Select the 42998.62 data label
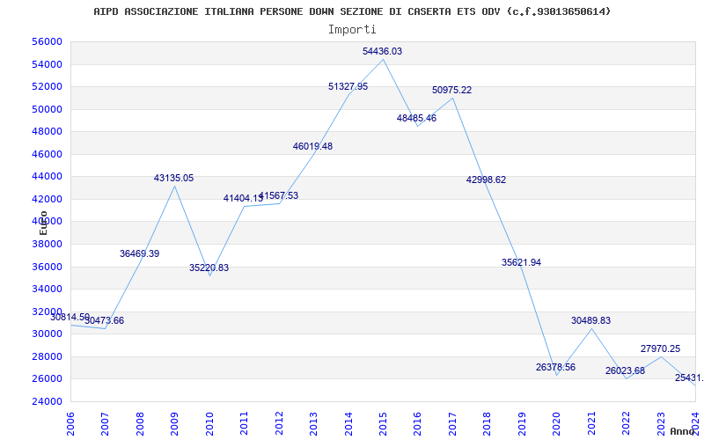 (x=487, y=180)
